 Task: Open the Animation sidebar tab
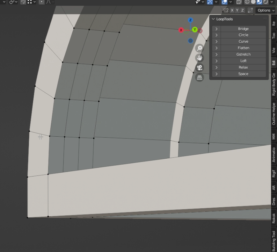click(274, 154)
